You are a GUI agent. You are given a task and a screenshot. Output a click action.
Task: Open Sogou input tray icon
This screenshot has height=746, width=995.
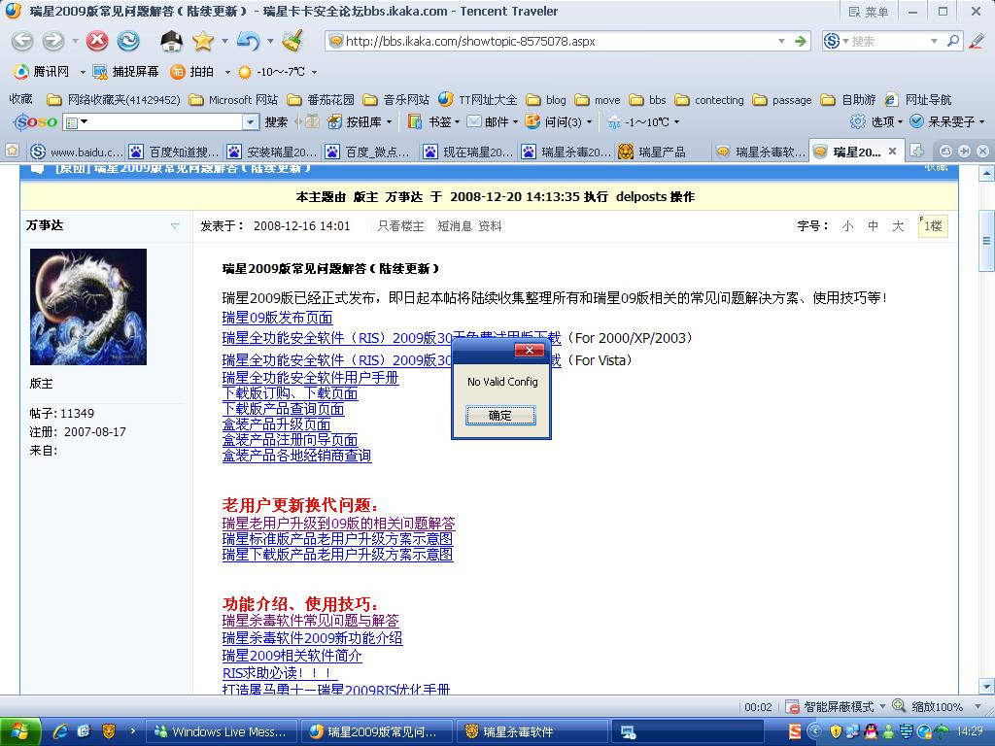[795, 731]
